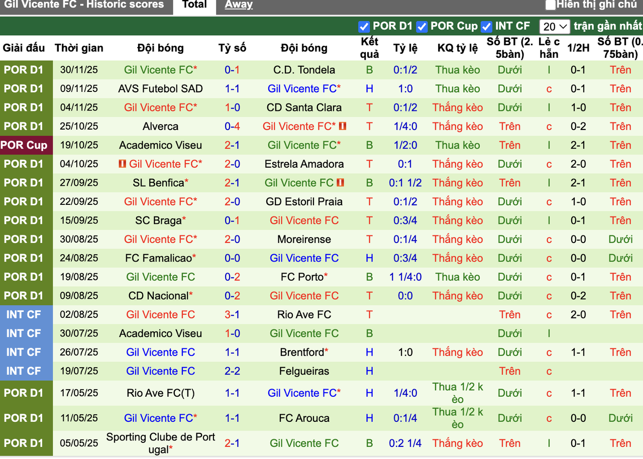
Task: Open Sporting Clube de Portugal team link
Action: (161, 443)
